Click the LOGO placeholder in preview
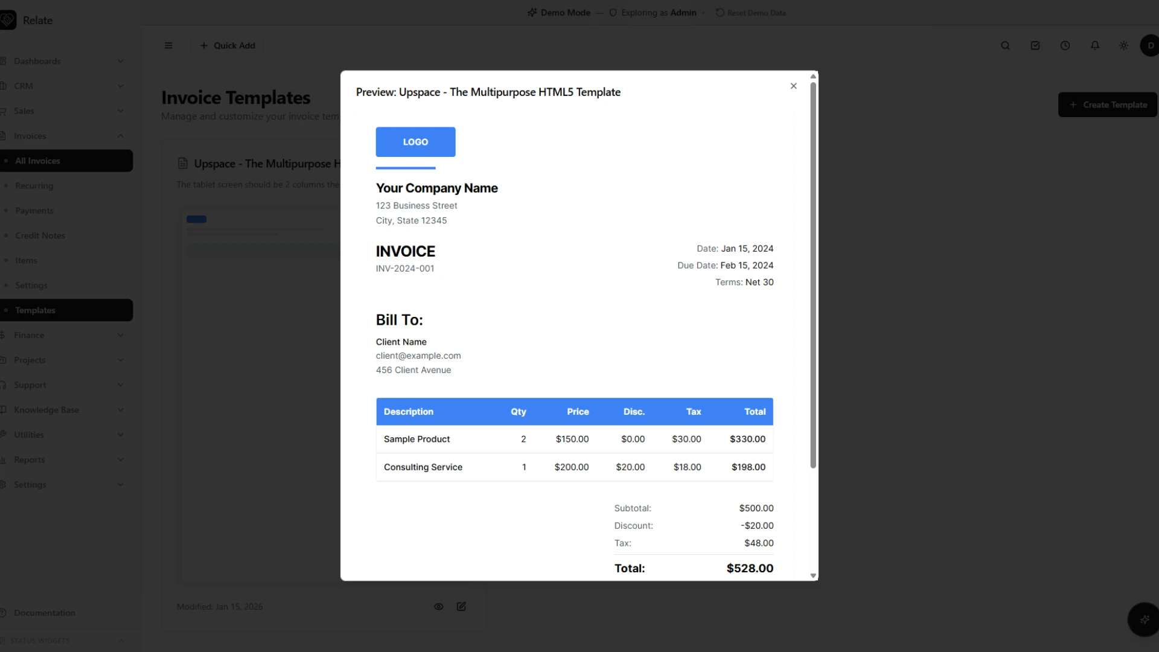 click(x=415, y=142)
